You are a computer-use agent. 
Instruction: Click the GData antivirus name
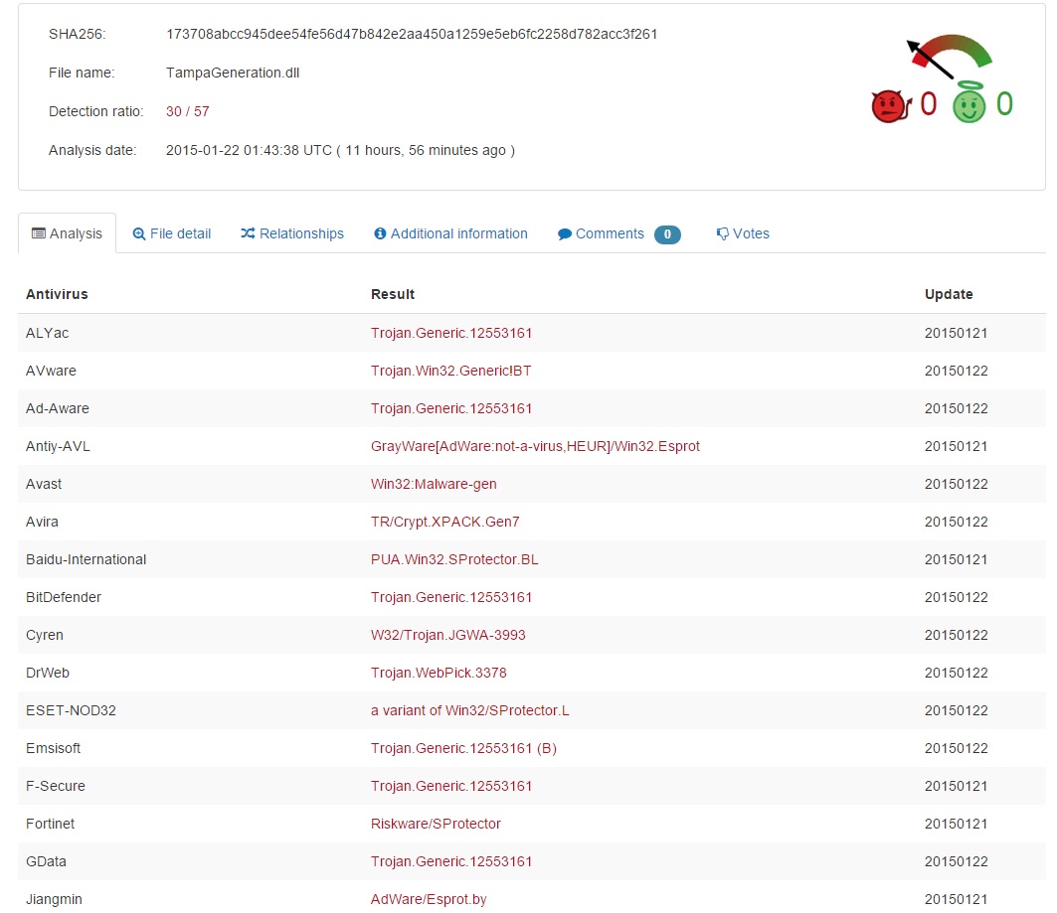[46, 861]
